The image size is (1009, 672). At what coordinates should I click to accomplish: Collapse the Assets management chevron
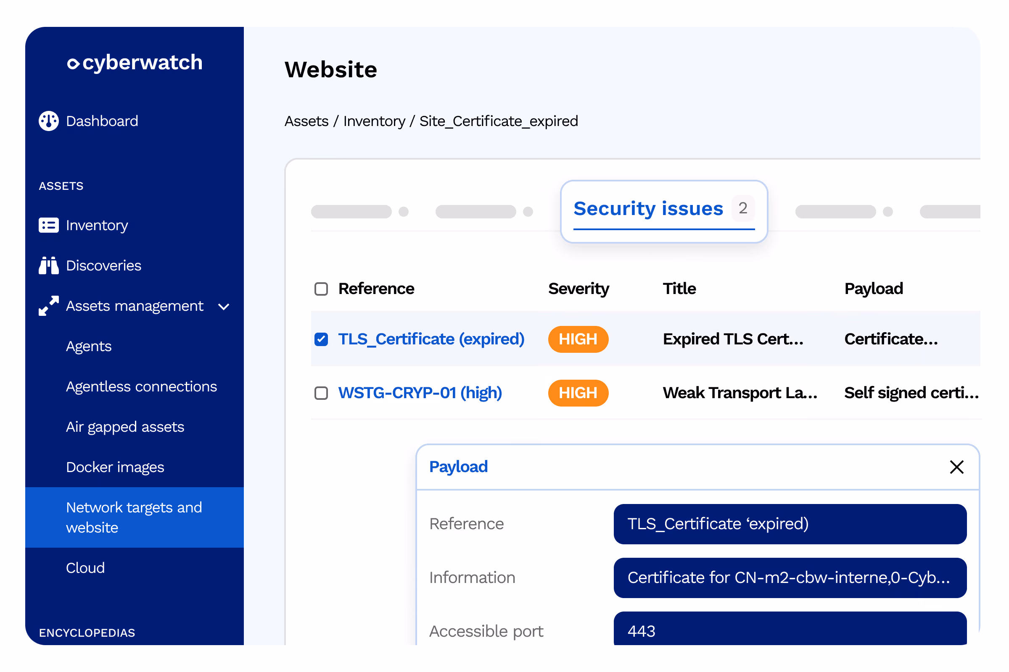tap(224, 307)
